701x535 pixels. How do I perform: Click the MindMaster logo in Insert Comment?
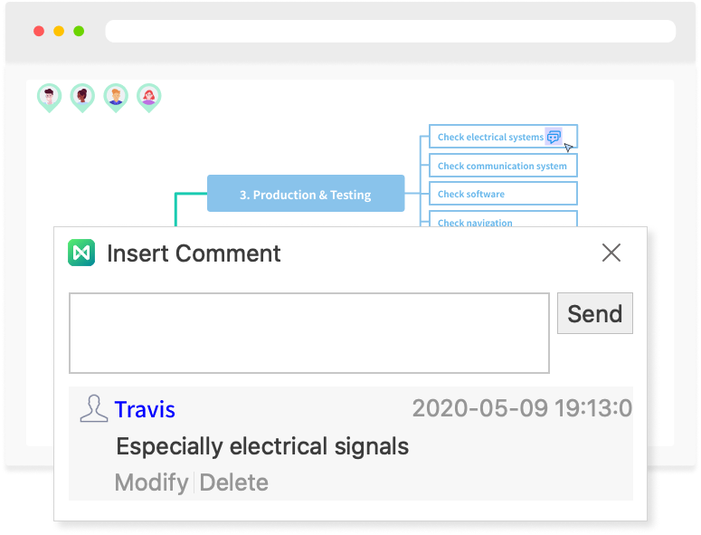[81, 253]
